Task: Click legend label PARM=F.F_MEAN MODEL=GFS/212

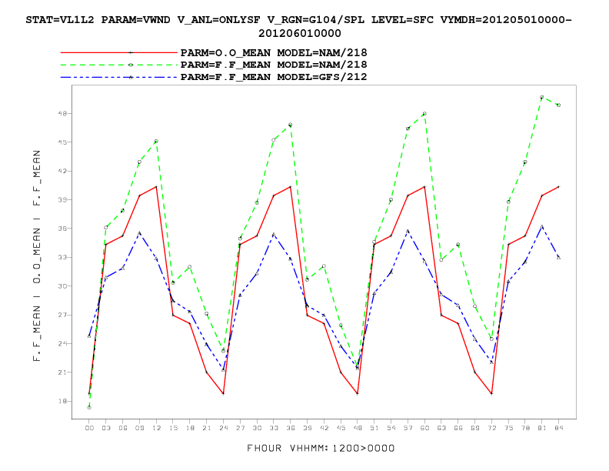Action: click(274, 77)
